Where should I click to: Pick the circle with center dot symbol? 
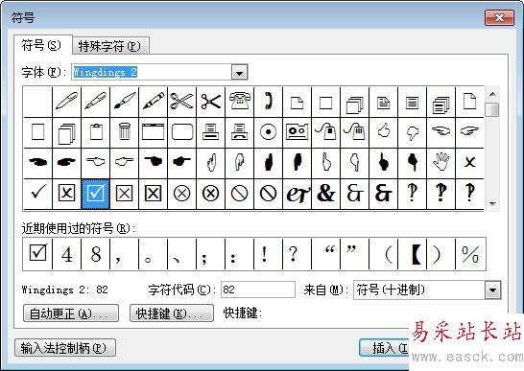tap(268, 132)
